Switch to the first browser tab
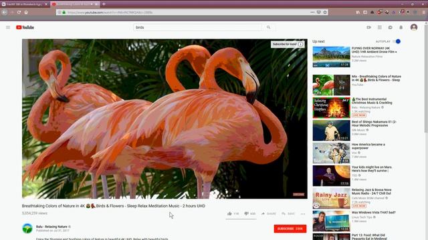428x240 pixels. pos(25,5)
